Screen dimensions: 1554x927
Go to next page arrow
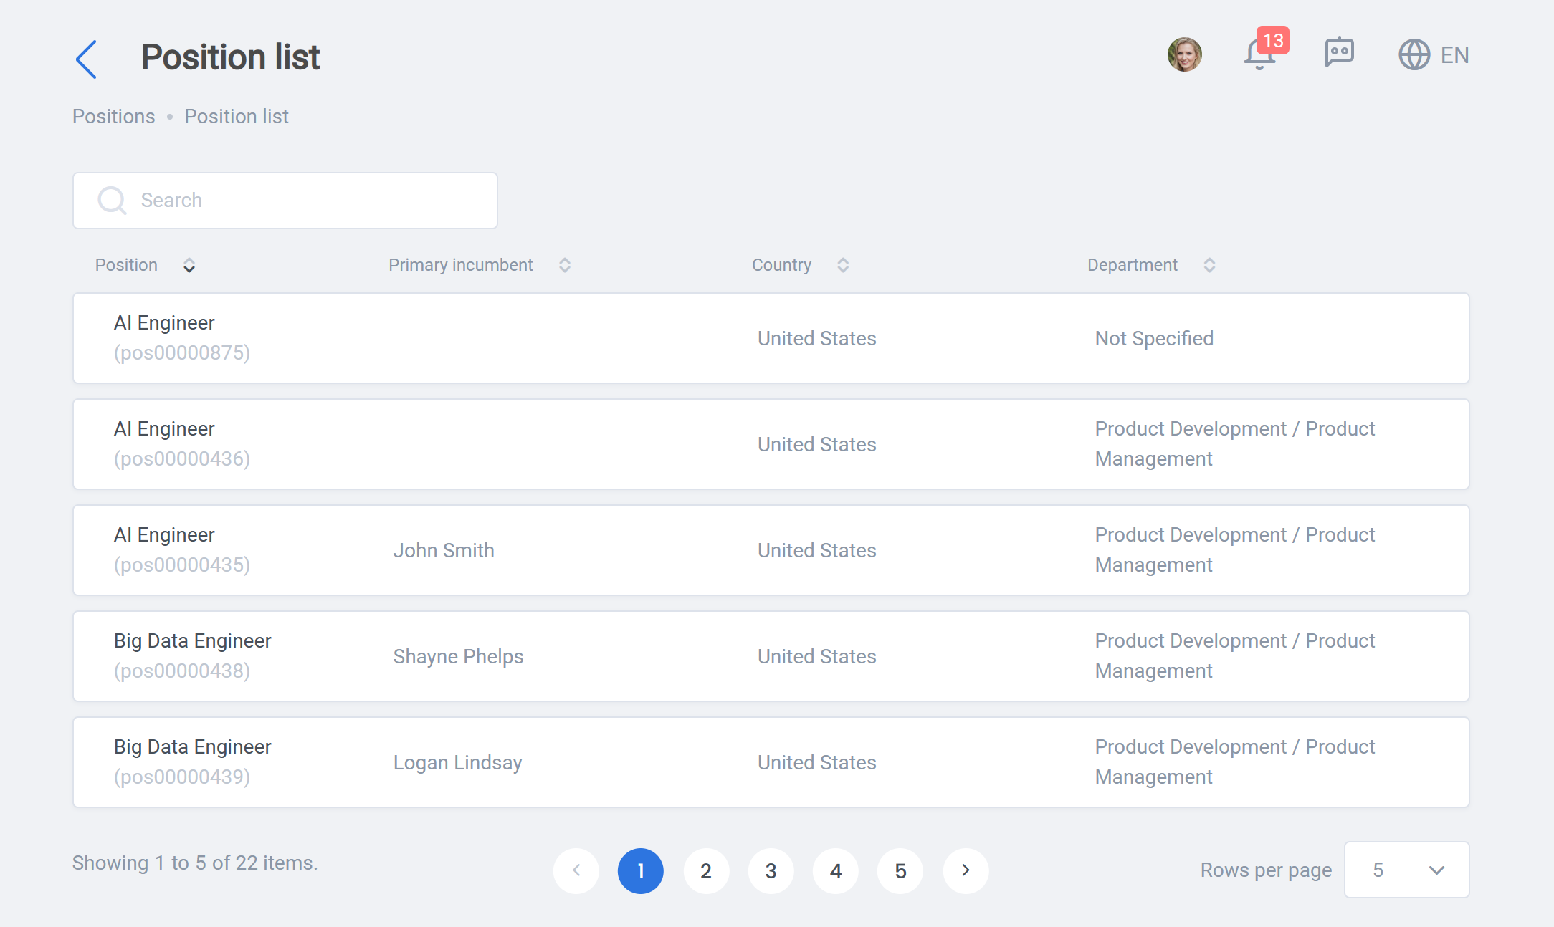tap(966, 870)
